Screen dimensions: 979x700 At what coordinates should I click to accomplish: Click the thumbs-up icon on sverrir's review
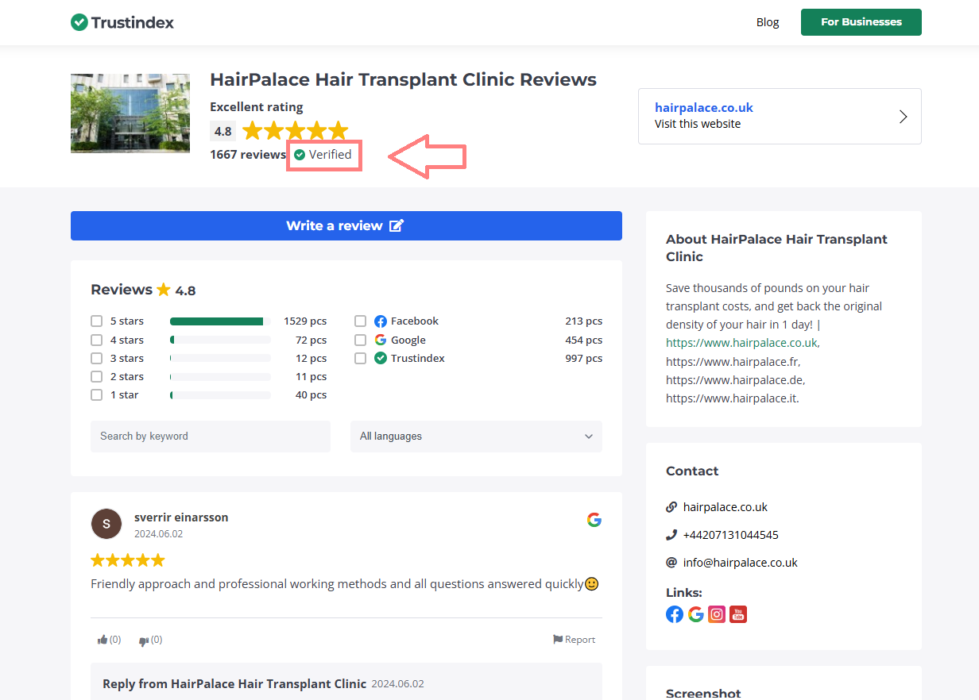coord(103,640)
